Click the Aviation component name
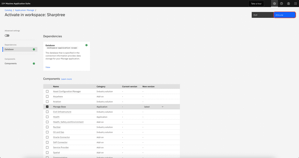 tap(57, 102)
